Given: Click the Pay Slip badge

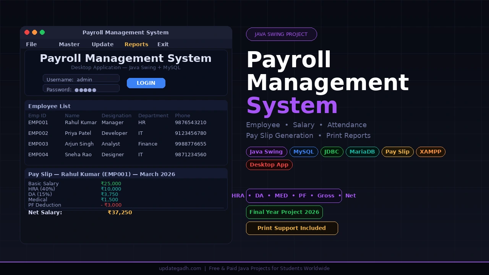Looking at the screenshot, I should 397,152.
